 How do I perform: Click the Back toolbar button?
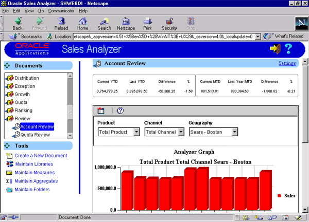[x=18, y=24]
